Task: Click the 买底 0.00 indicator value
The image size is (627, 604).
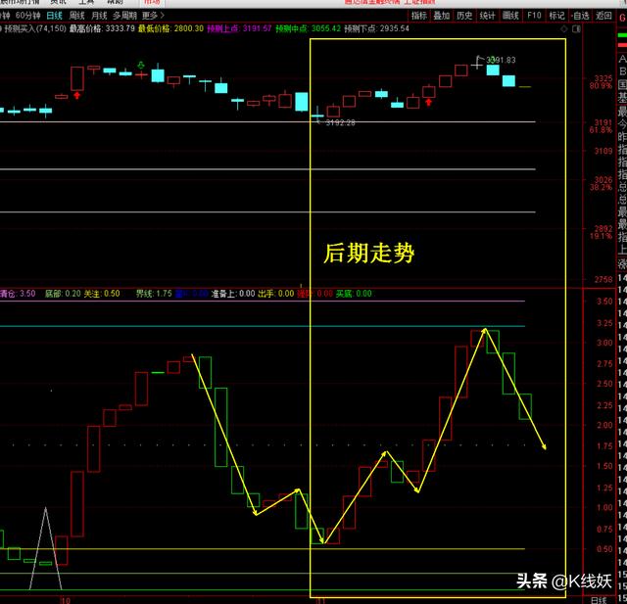Action: 354,294
